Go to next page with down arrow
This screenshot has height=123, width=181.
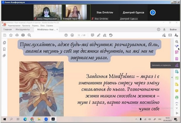[72, 35]
